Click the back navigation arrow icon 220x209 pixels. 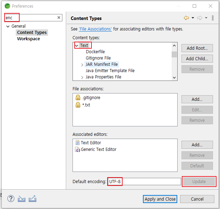pyautogui.click(x=186, y=18)
